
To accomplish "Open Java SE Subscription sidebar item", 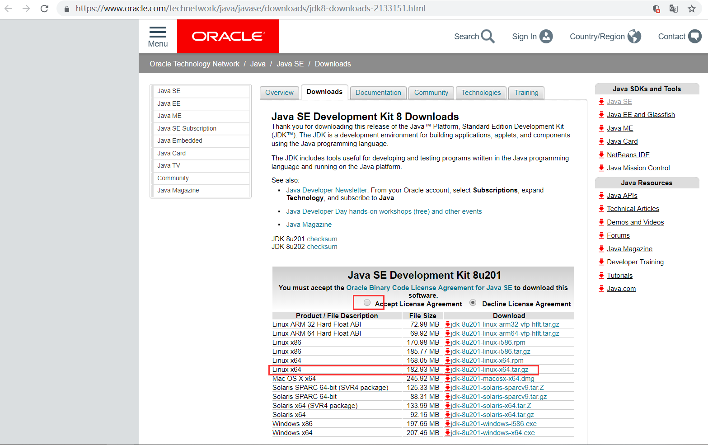I will [201, 129].
